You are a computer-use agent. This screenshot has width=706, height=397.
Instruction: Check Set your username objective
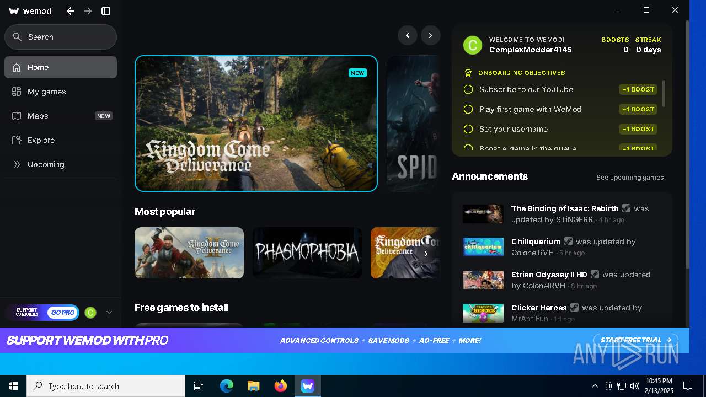[468, 129]
